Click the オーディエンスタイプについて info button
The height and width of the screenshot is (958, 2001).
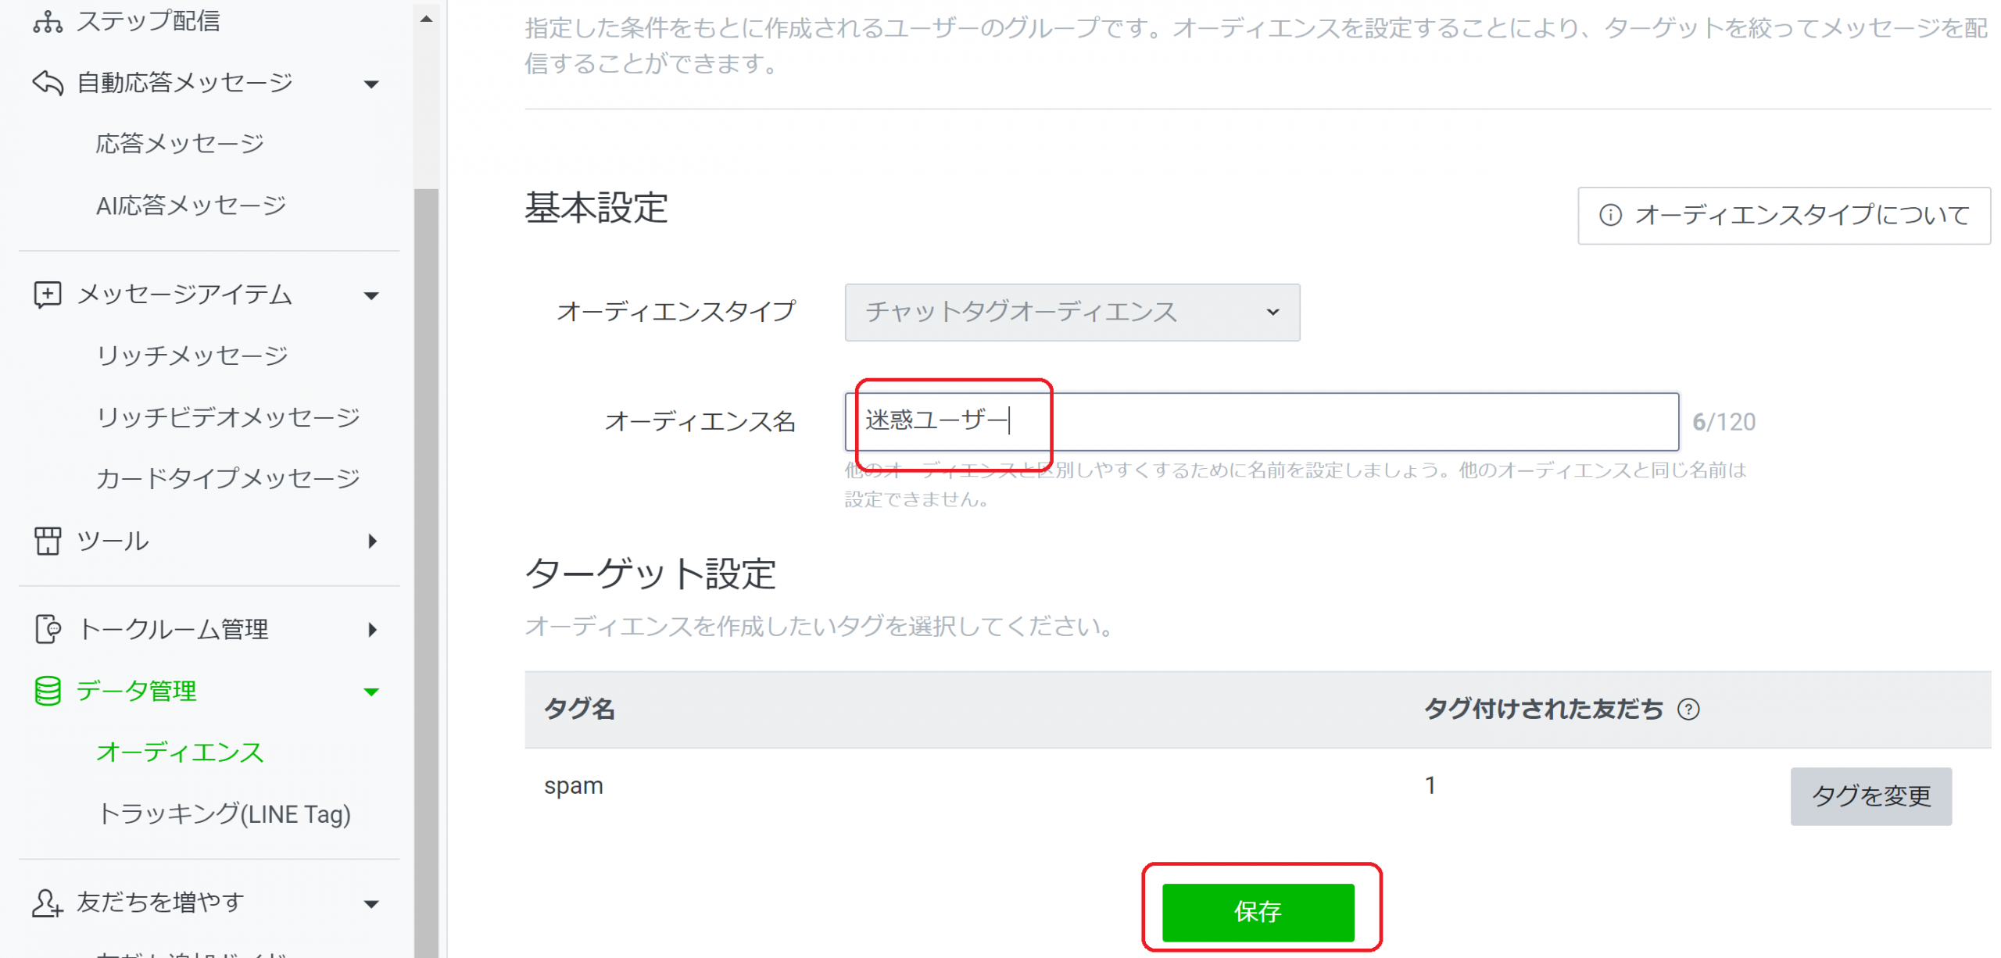[1783, 215]
